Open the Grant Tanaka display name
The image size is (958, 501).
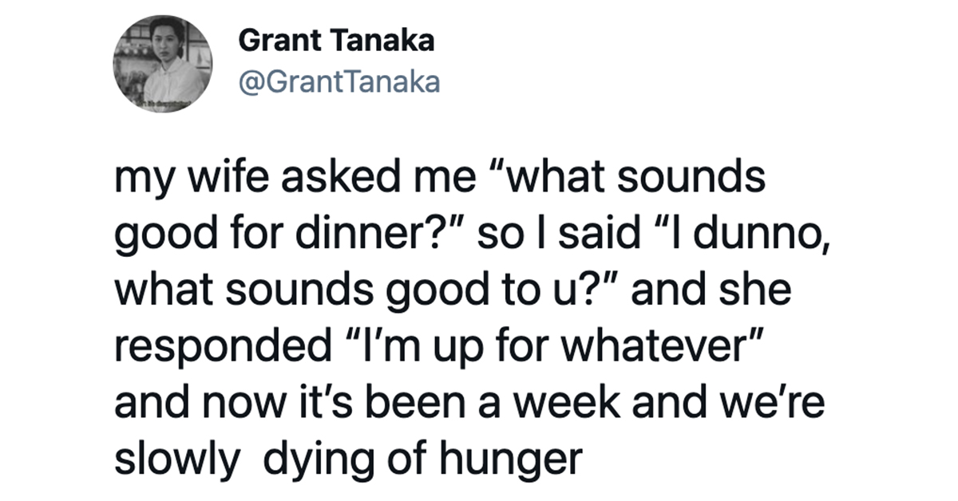click(336, 41)
